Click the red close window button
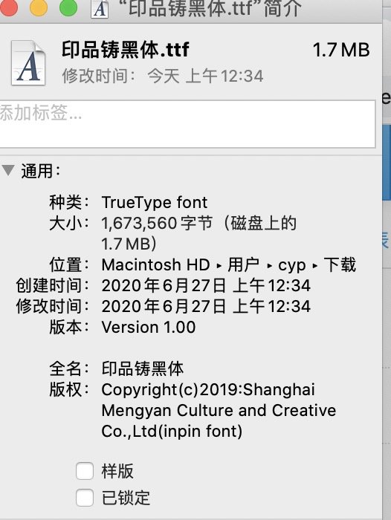The image size is (391, 520). tap(9, 7)
